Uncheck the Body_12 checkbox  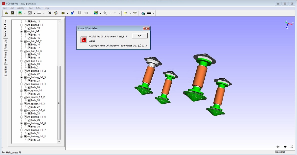point(29,22)
